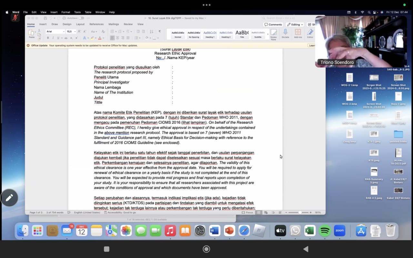The image size is (413, 258).
Task: Adjust the zoom slider in status bar
Action: (300, 213)
